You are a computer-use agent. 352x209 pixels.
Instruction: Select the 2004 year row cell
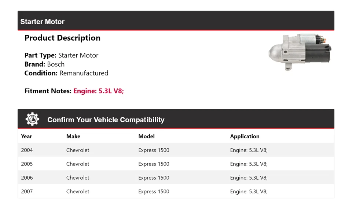(x=27, y=150)
